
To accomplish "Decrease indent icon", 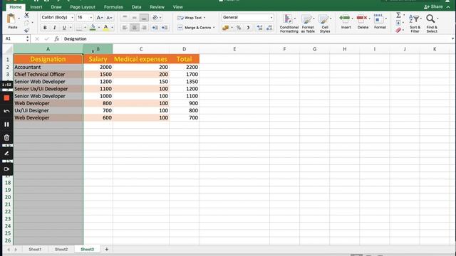I will pyautogui.click(x=155, y=28).
